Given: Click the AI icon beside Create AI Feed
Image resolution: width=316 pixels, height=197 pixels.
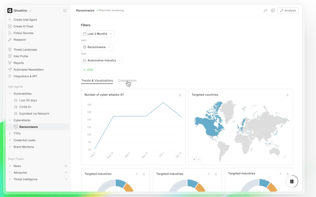Looking at the screenshot, I should click(x=10, y=26).
